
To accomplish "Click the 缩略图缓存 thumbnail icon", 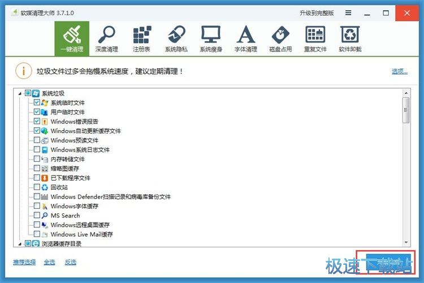I will coord(45,169).
